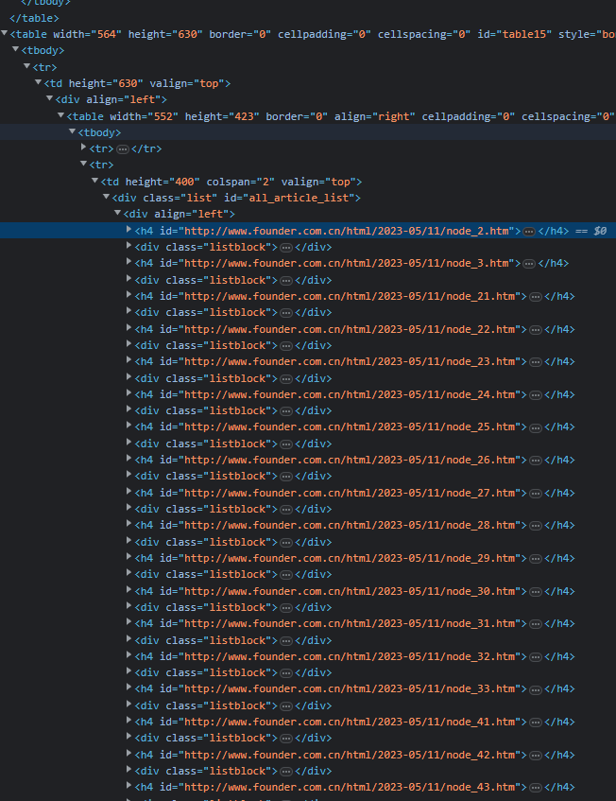Screen dimensions: 616x801
Task: Click ellipsis button in h4 node_43.htm row
Action: [x=536, y=788]
